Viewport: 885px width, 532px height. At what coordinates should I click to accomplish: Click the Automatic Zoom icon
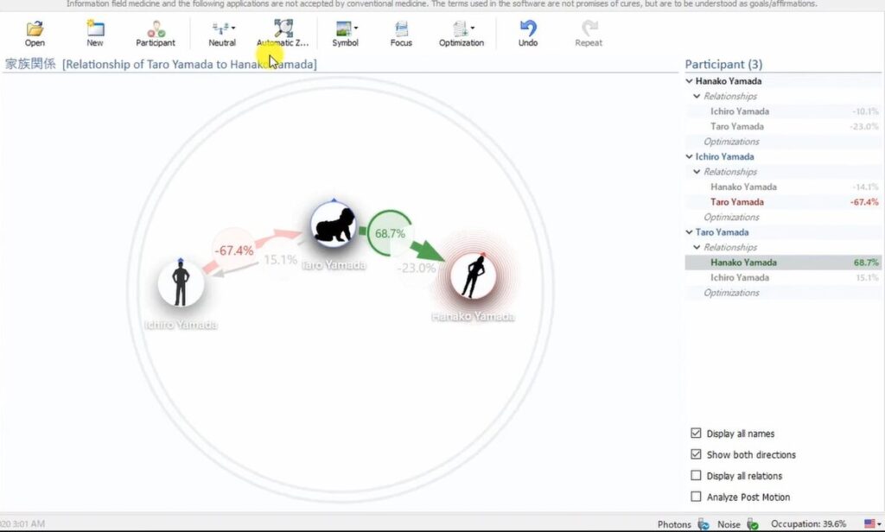(x=283, y=29)
